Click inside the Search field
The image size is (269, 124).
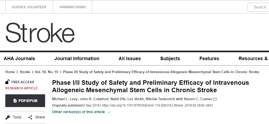tap(259, 7)
